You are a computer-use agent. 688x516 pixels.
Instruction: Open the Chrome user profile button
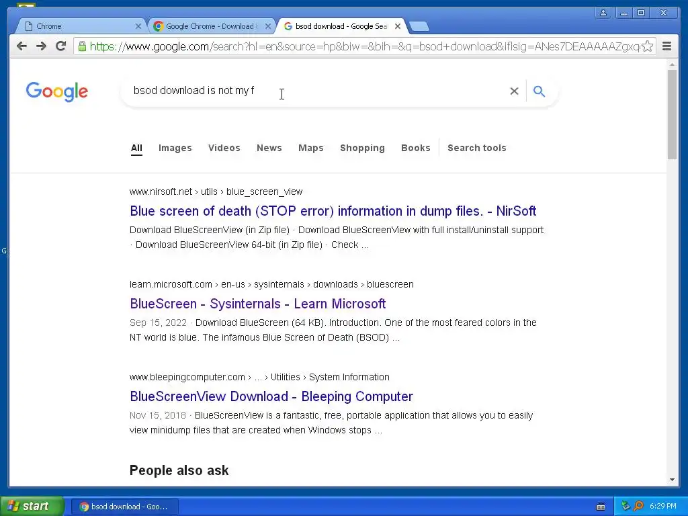tap(603, 13)
